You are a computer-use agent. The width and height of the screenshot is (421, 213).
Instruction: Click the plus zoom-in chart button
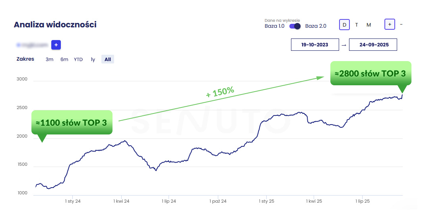coord(390,25)
